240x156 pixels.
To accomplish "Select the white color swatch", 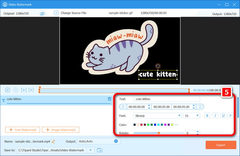I will [x=138, y=125].
